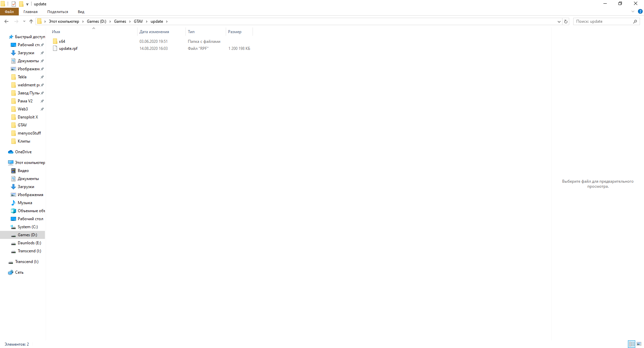The height and width of the screenshot is (348, 644).
Task: Open the Network location icon
Action: [11, 272]
